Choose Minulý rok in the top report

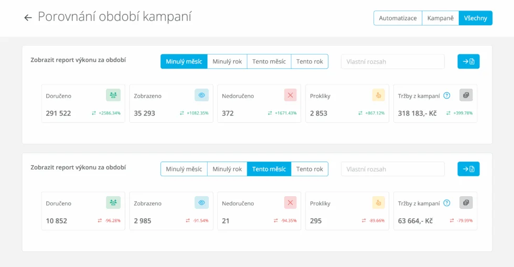(227, 61)
